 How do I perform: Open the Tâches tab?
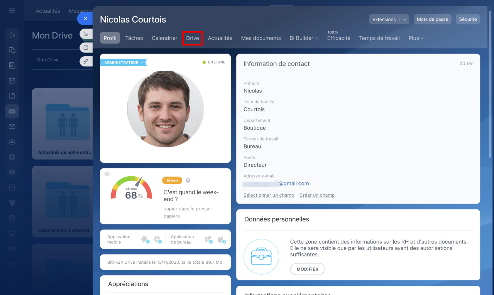pyautogui.click(x=134, y=38)
